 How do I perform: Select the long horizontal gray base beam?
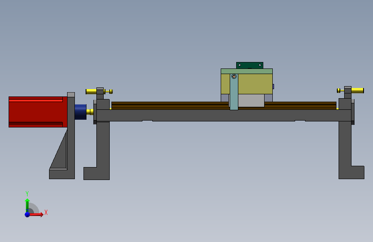(224, 115)
